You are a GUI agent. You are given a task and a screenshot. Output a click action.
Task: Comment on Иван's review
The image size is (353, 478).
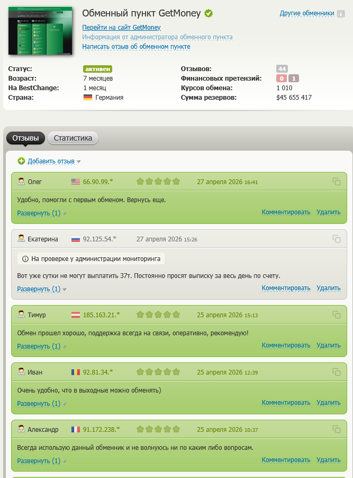pyautogui.click(x=286, y=403)
